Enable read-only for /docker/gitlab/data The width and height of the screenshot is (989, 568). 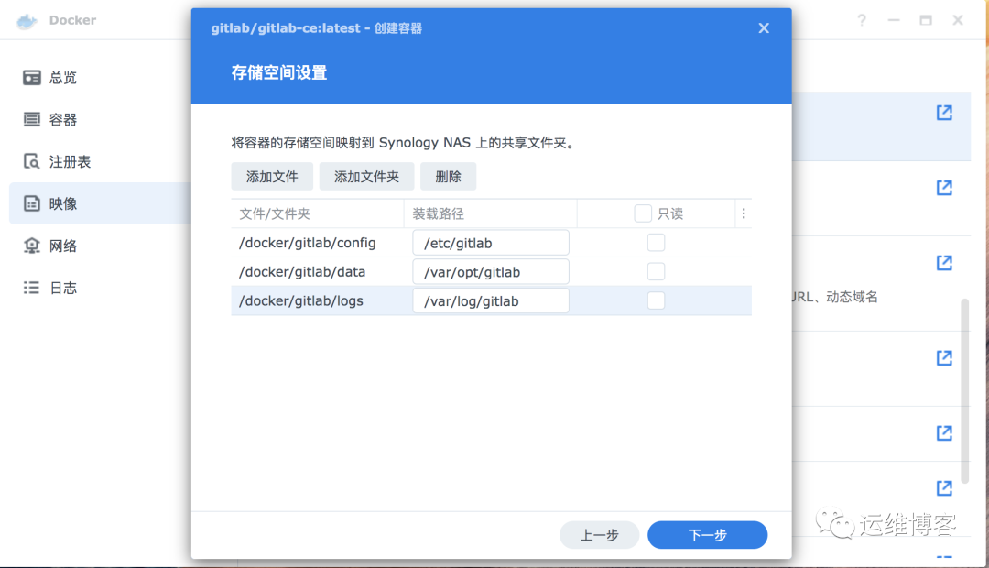click(x=656, y=271)
